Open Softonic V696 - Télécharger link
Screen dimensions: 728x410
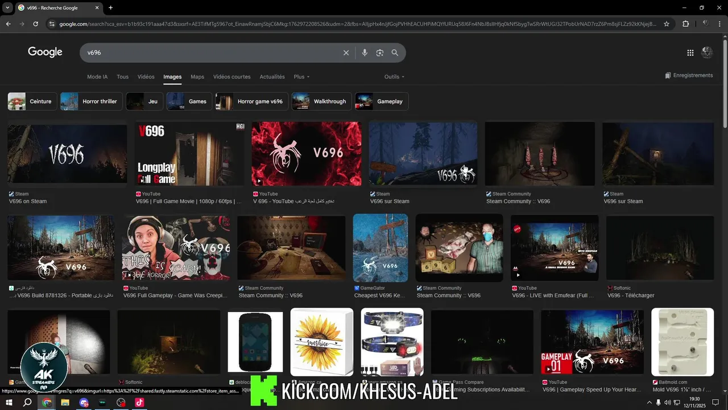pyautogui.click(x=631, y=296)
